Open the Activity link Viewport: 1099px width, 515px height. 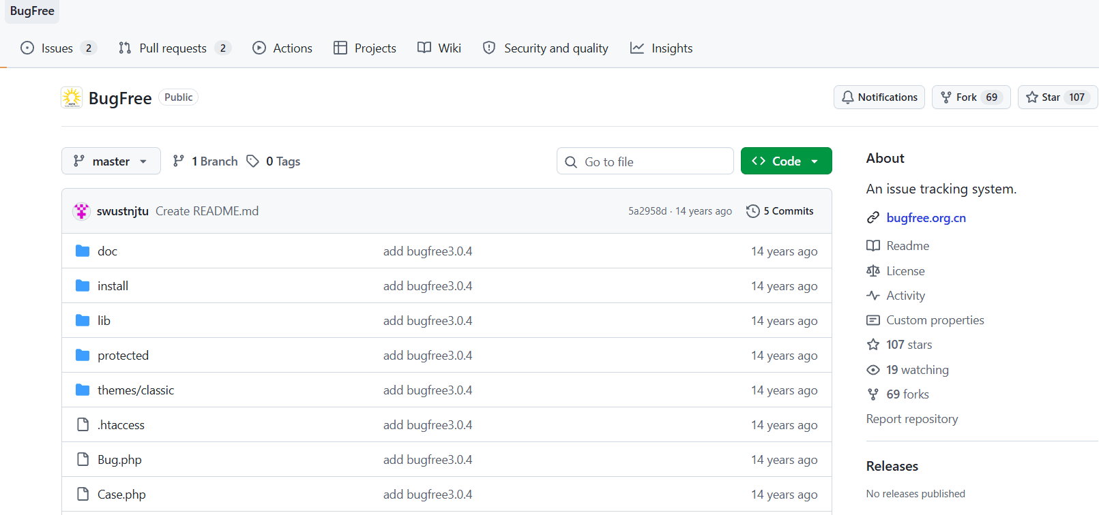coord(896,296)
